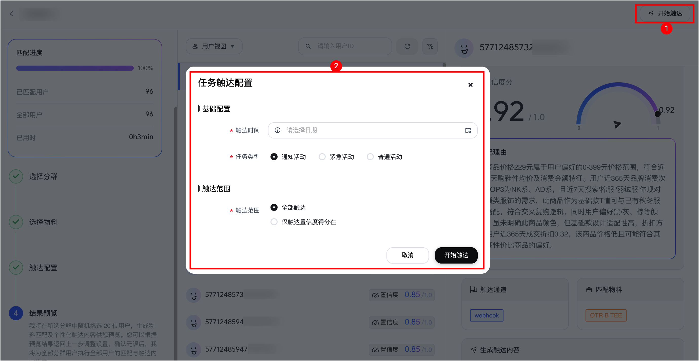Viewport: 699px width, 361px height.
Task: Click calendar icon in 触达时间 field
Action: tap(468, 130)
